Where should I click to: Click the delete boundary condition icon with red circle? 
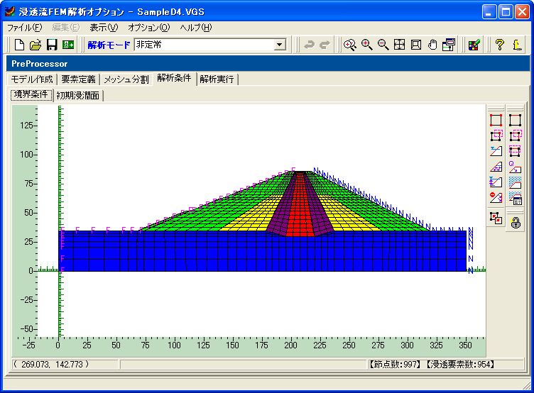(496, 197)
